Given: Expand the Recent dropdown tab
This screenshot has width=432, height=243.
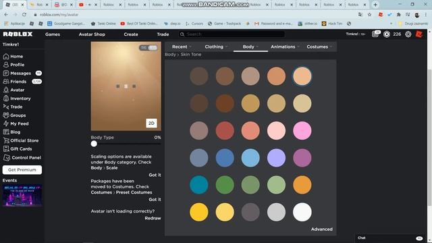Looking at the screenshot, I should point(182,47).
